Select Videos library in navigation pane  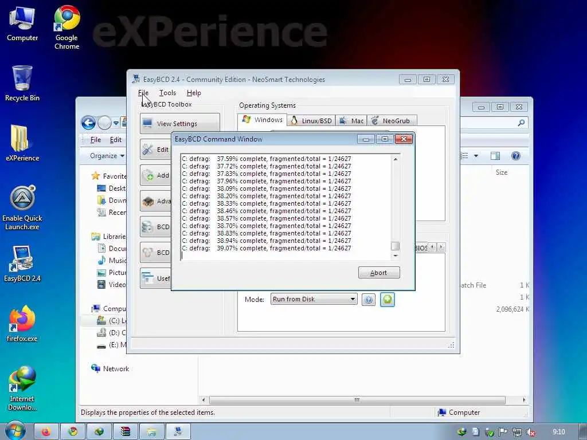tap(112, 284)
